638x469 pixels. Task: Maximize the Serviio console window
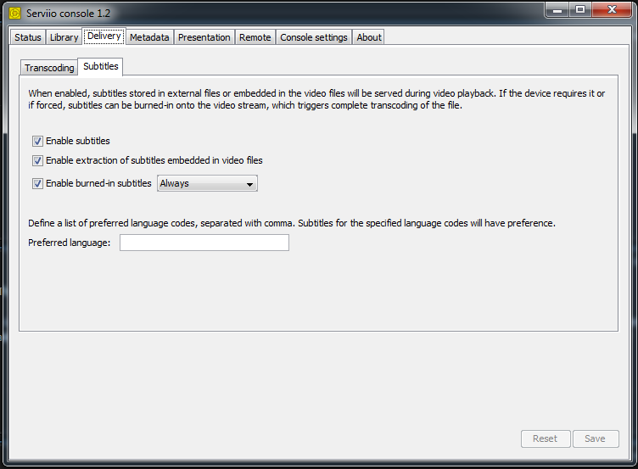pos(580,10)
